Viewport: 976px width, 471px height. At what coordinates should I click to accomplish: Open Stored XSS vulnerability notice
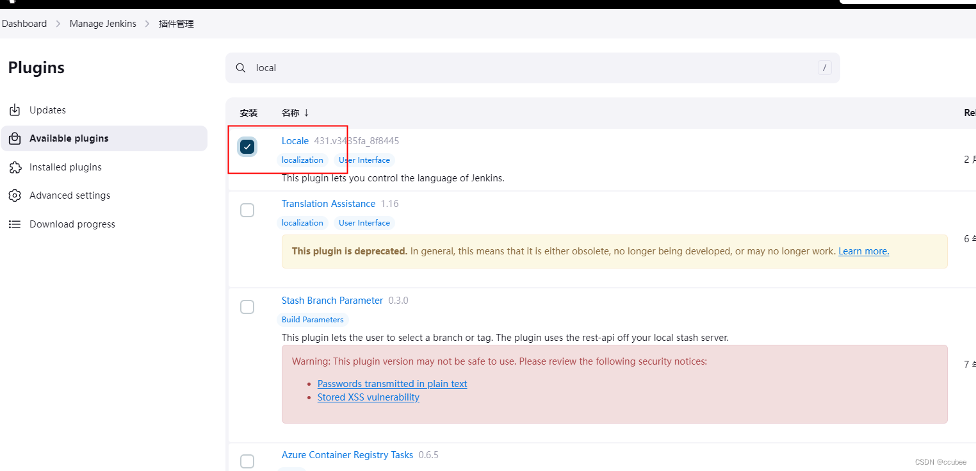click(x=368, y=397)
